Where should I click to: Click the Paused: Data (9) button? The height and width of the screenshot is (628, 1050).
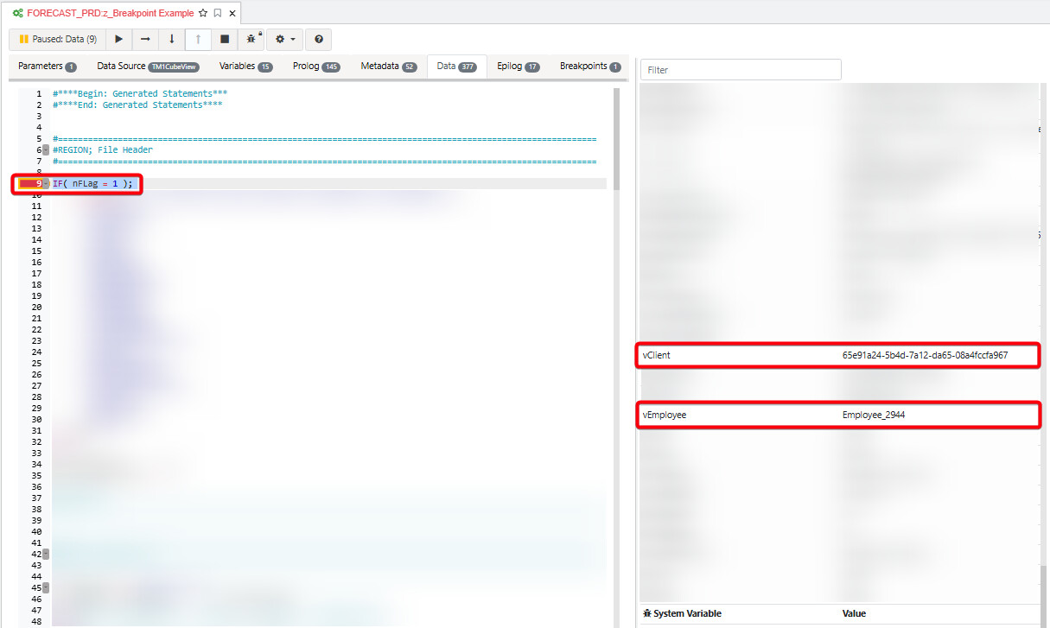pos(58,40)
